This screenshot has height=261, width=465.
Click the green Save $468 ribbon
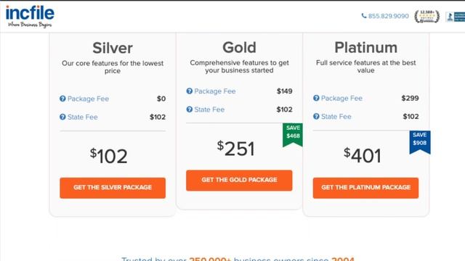coord(293,135)
